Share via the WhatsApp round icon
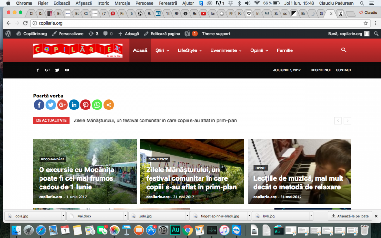The image size is (381, 238). tap(97, 105)
